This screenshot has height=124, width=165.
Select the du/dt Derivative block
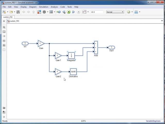73,72
